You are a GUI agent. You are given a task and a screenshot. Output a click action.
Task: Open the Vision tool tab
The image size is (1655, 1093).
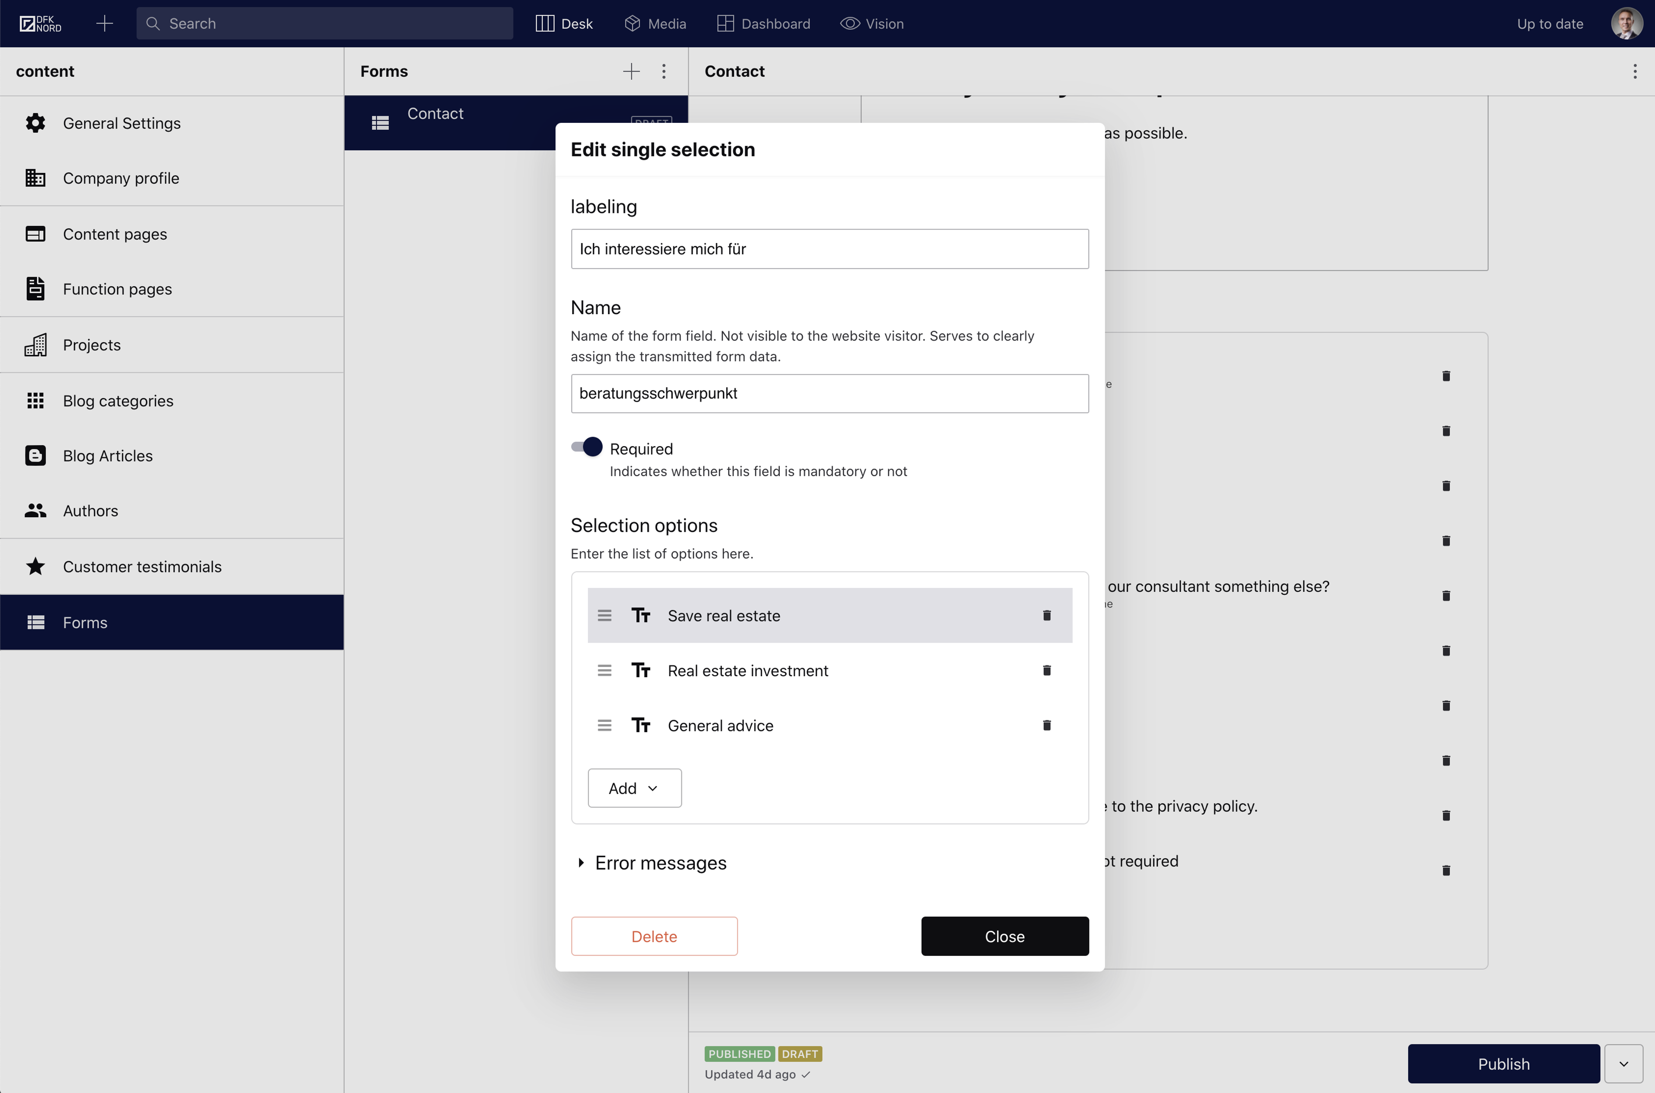click(872, 24)
